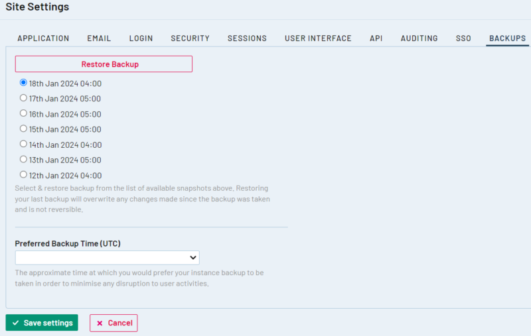Open the Preferred Backup Time dropdown
The width and height of the screenshot is (531, 336).
107,258
